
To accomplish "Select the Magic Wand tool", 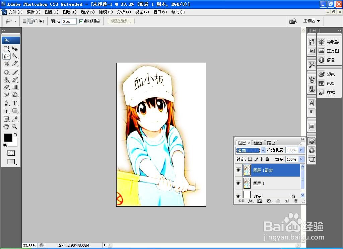I will point(15,56).
